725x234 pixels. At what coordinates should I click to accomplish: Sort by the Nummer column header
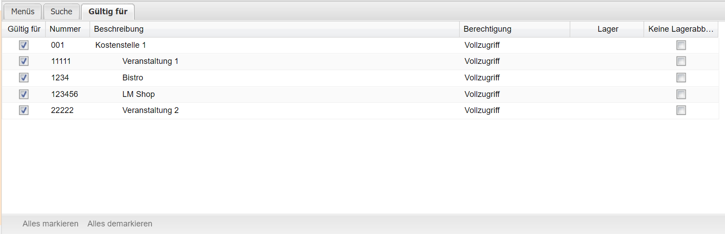[x=65, y=29]
